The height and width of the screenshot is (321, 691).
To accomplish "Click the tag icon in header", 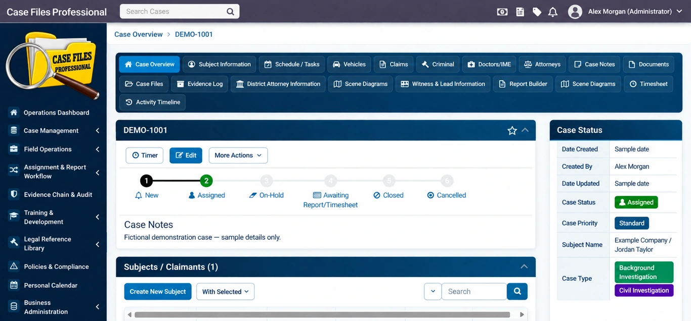I will pos(537,12).
